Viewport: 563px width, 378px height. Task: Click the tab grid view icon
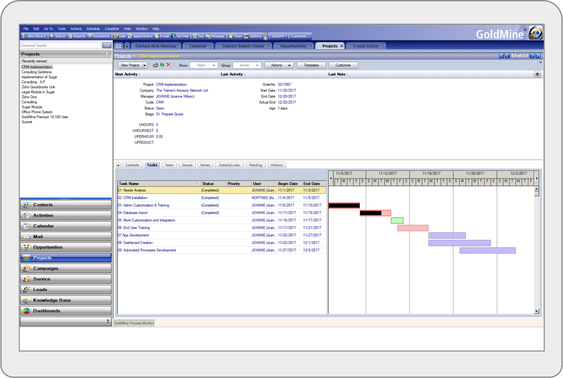coord(118,46)
